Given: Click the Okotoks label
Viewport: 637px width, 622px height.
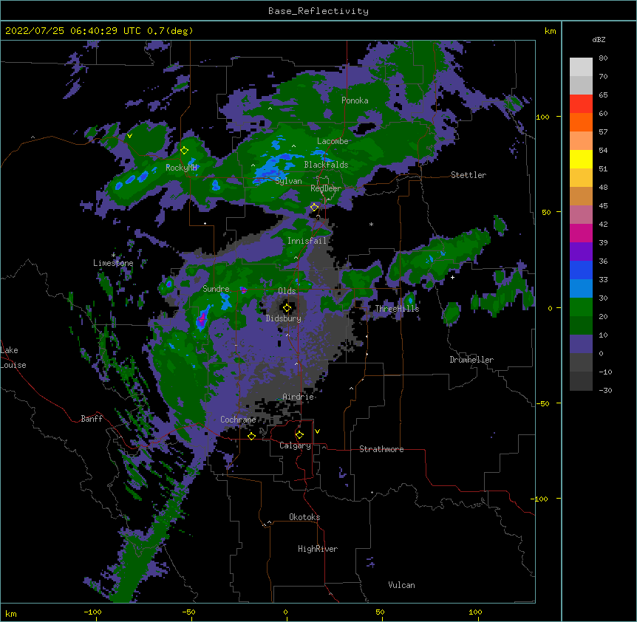Looking at the screenshot, I should [304, 517].
